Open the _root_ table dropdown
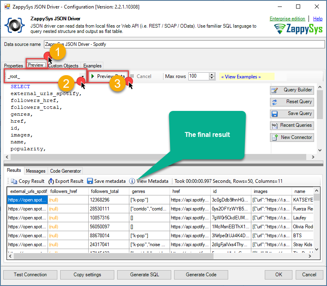 click(83, 76)
